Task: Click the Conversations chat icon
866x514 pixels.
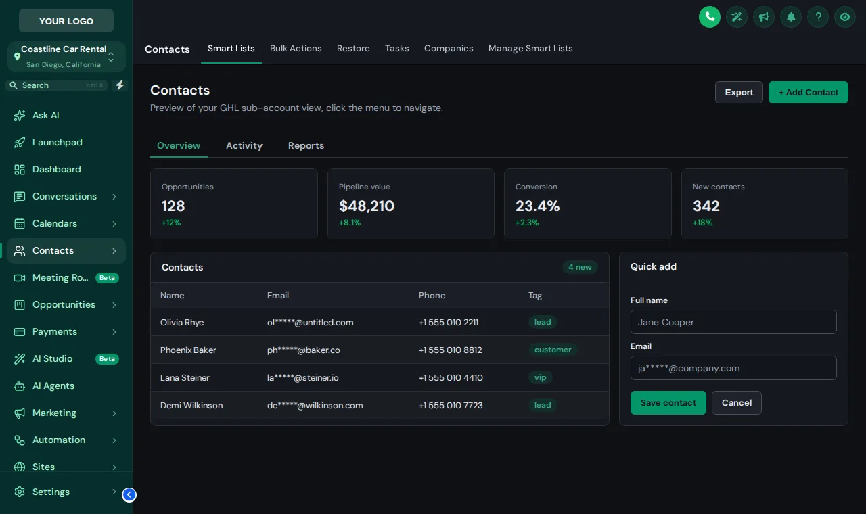Action: click(20, 197)
